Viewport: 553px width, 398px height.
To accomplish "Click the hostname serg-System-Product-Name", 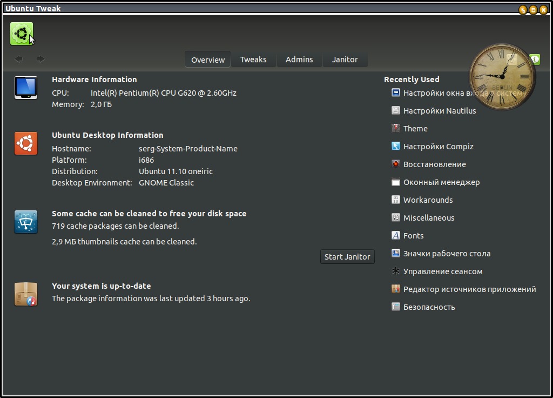I will click(x=188, y=149).
